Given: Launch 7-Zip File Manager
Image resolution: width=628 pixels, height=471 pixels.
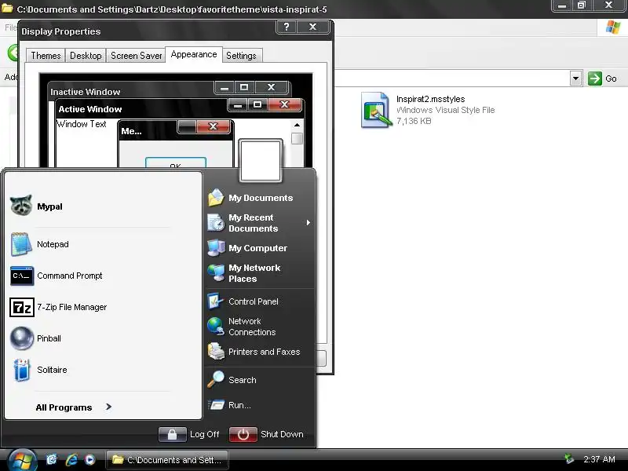Looking at the screenshot, I should (58, 307).
